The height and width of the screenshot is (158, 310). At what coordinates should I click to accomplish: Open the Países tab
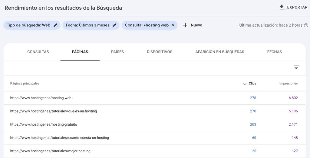pos(117,52)
